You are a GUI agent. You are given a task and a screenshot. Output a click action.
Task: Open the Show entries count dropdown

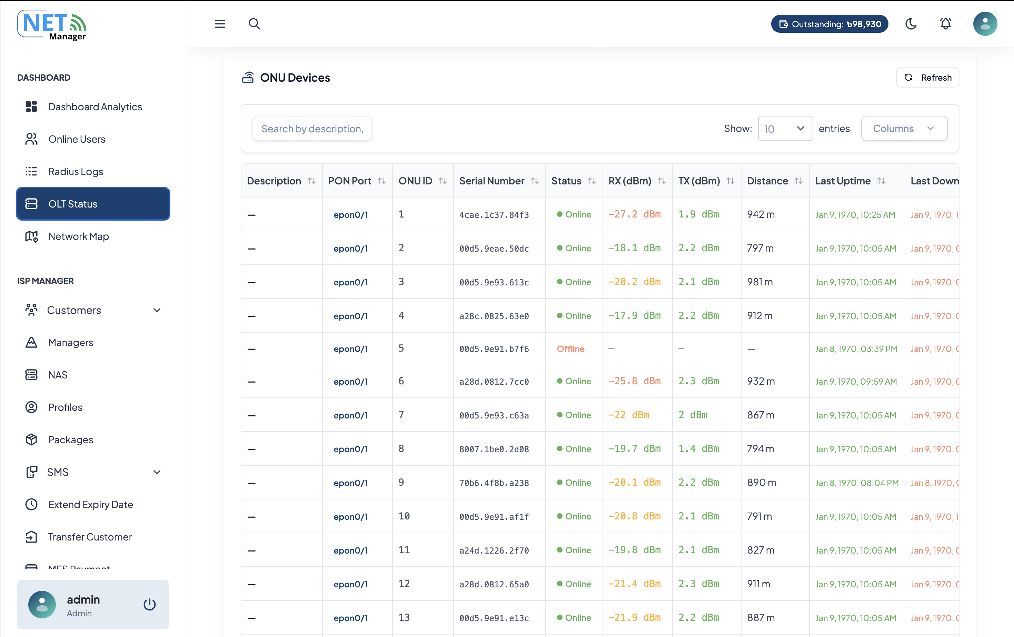[785, 128]
